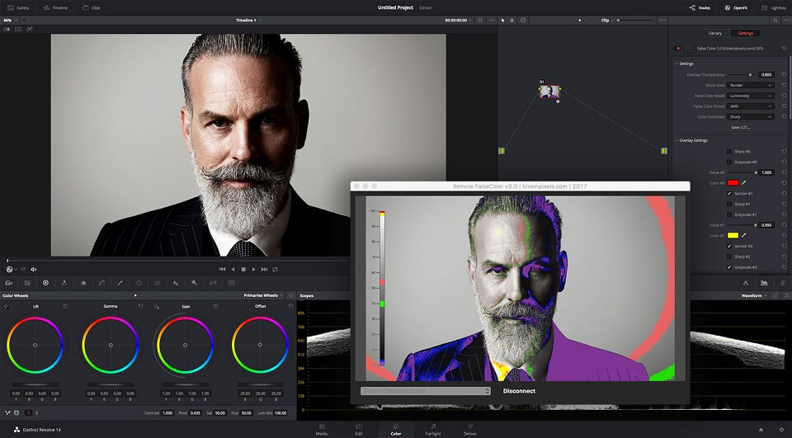The height and width of the screenshot is (438, 792).
Task: Uncheck the Section #1 checkbox
Action: [728, 194]
